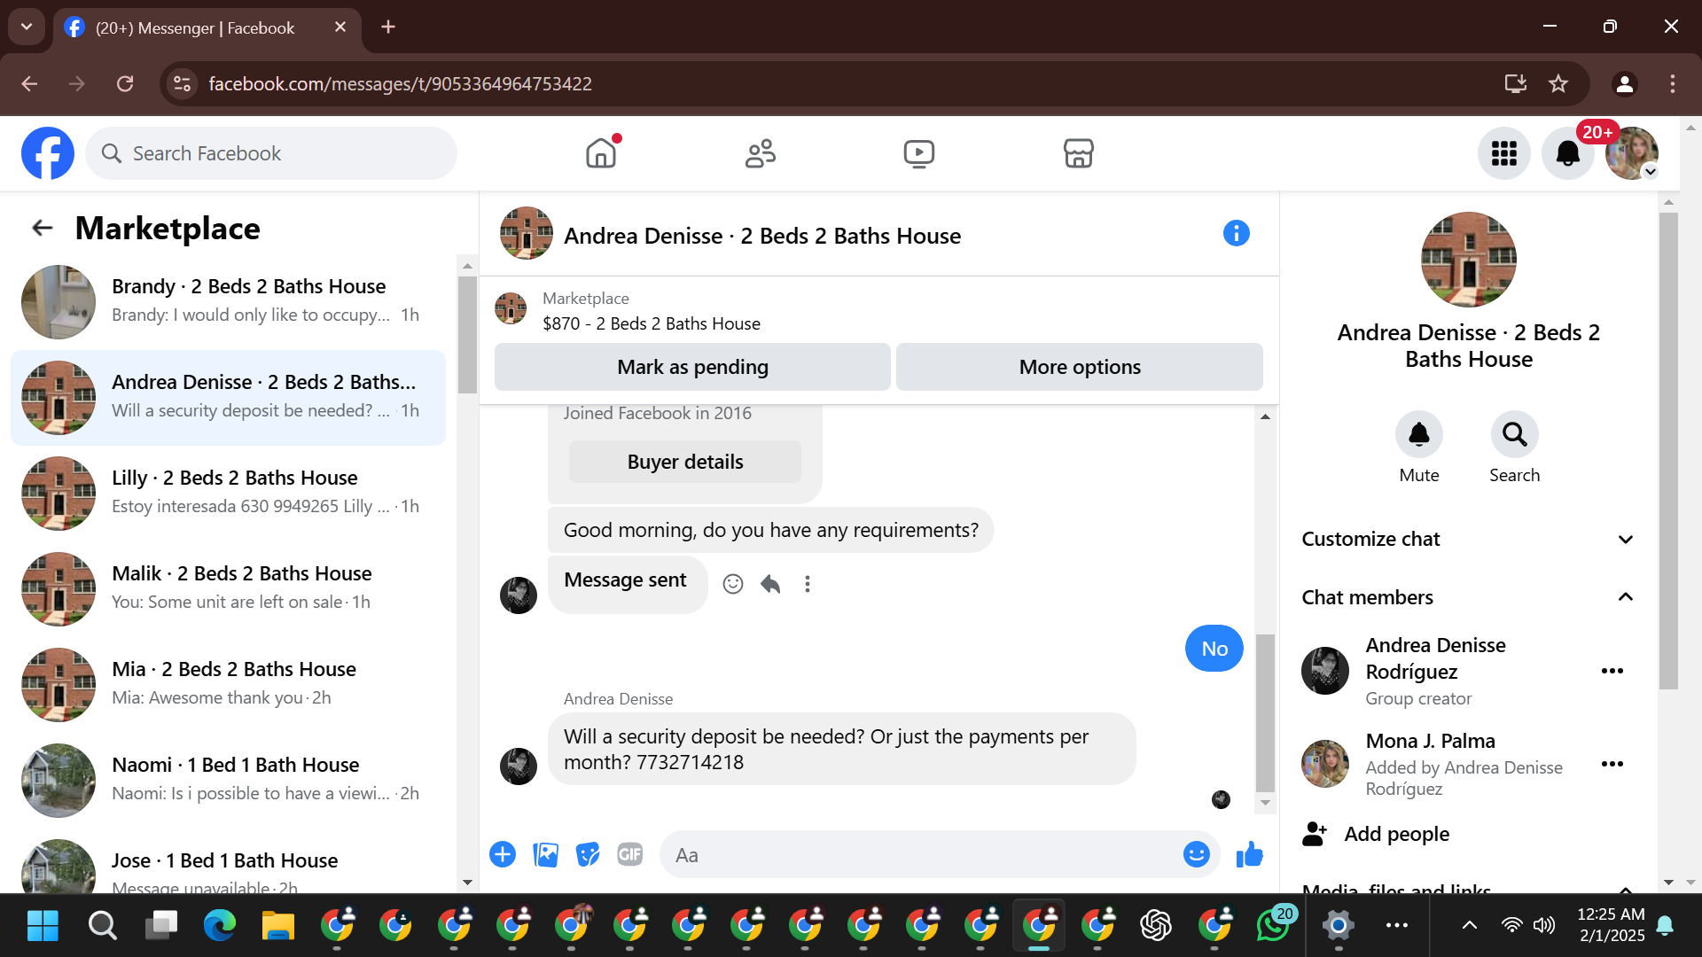Open the $870 - 2 Beds 2 Baths House listing
Screen dimensions: 1702x957
[652, 323]
